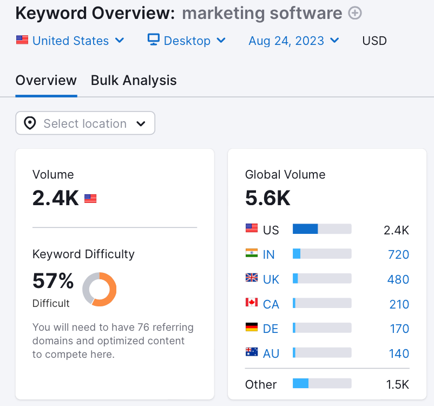Click the location pin icon in selector
Image resolution: width=434 pixels, height=406 pixels.
click(30, 123)
